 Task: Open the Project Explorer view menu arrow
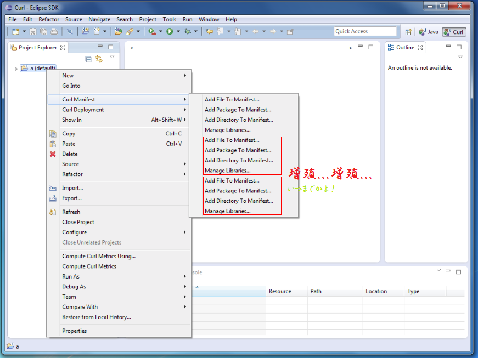coord(112,57)
